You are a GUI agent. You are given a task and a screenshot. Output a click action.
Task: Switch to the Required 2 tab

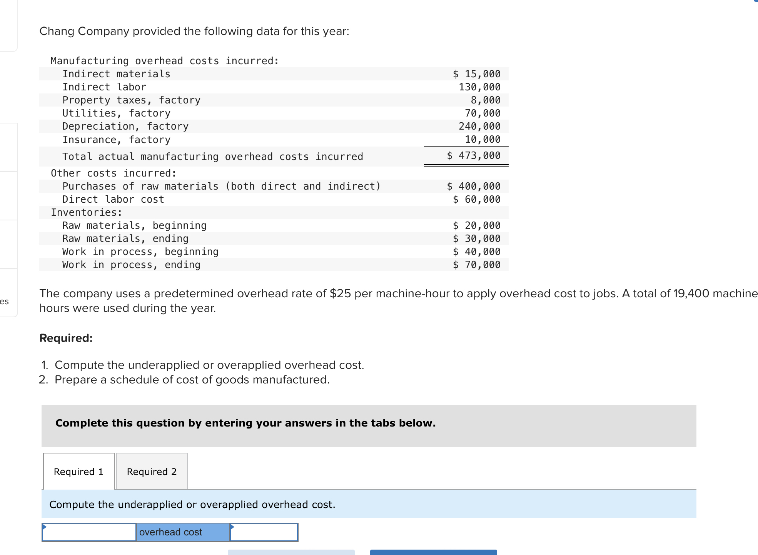[x=152, y=472]
